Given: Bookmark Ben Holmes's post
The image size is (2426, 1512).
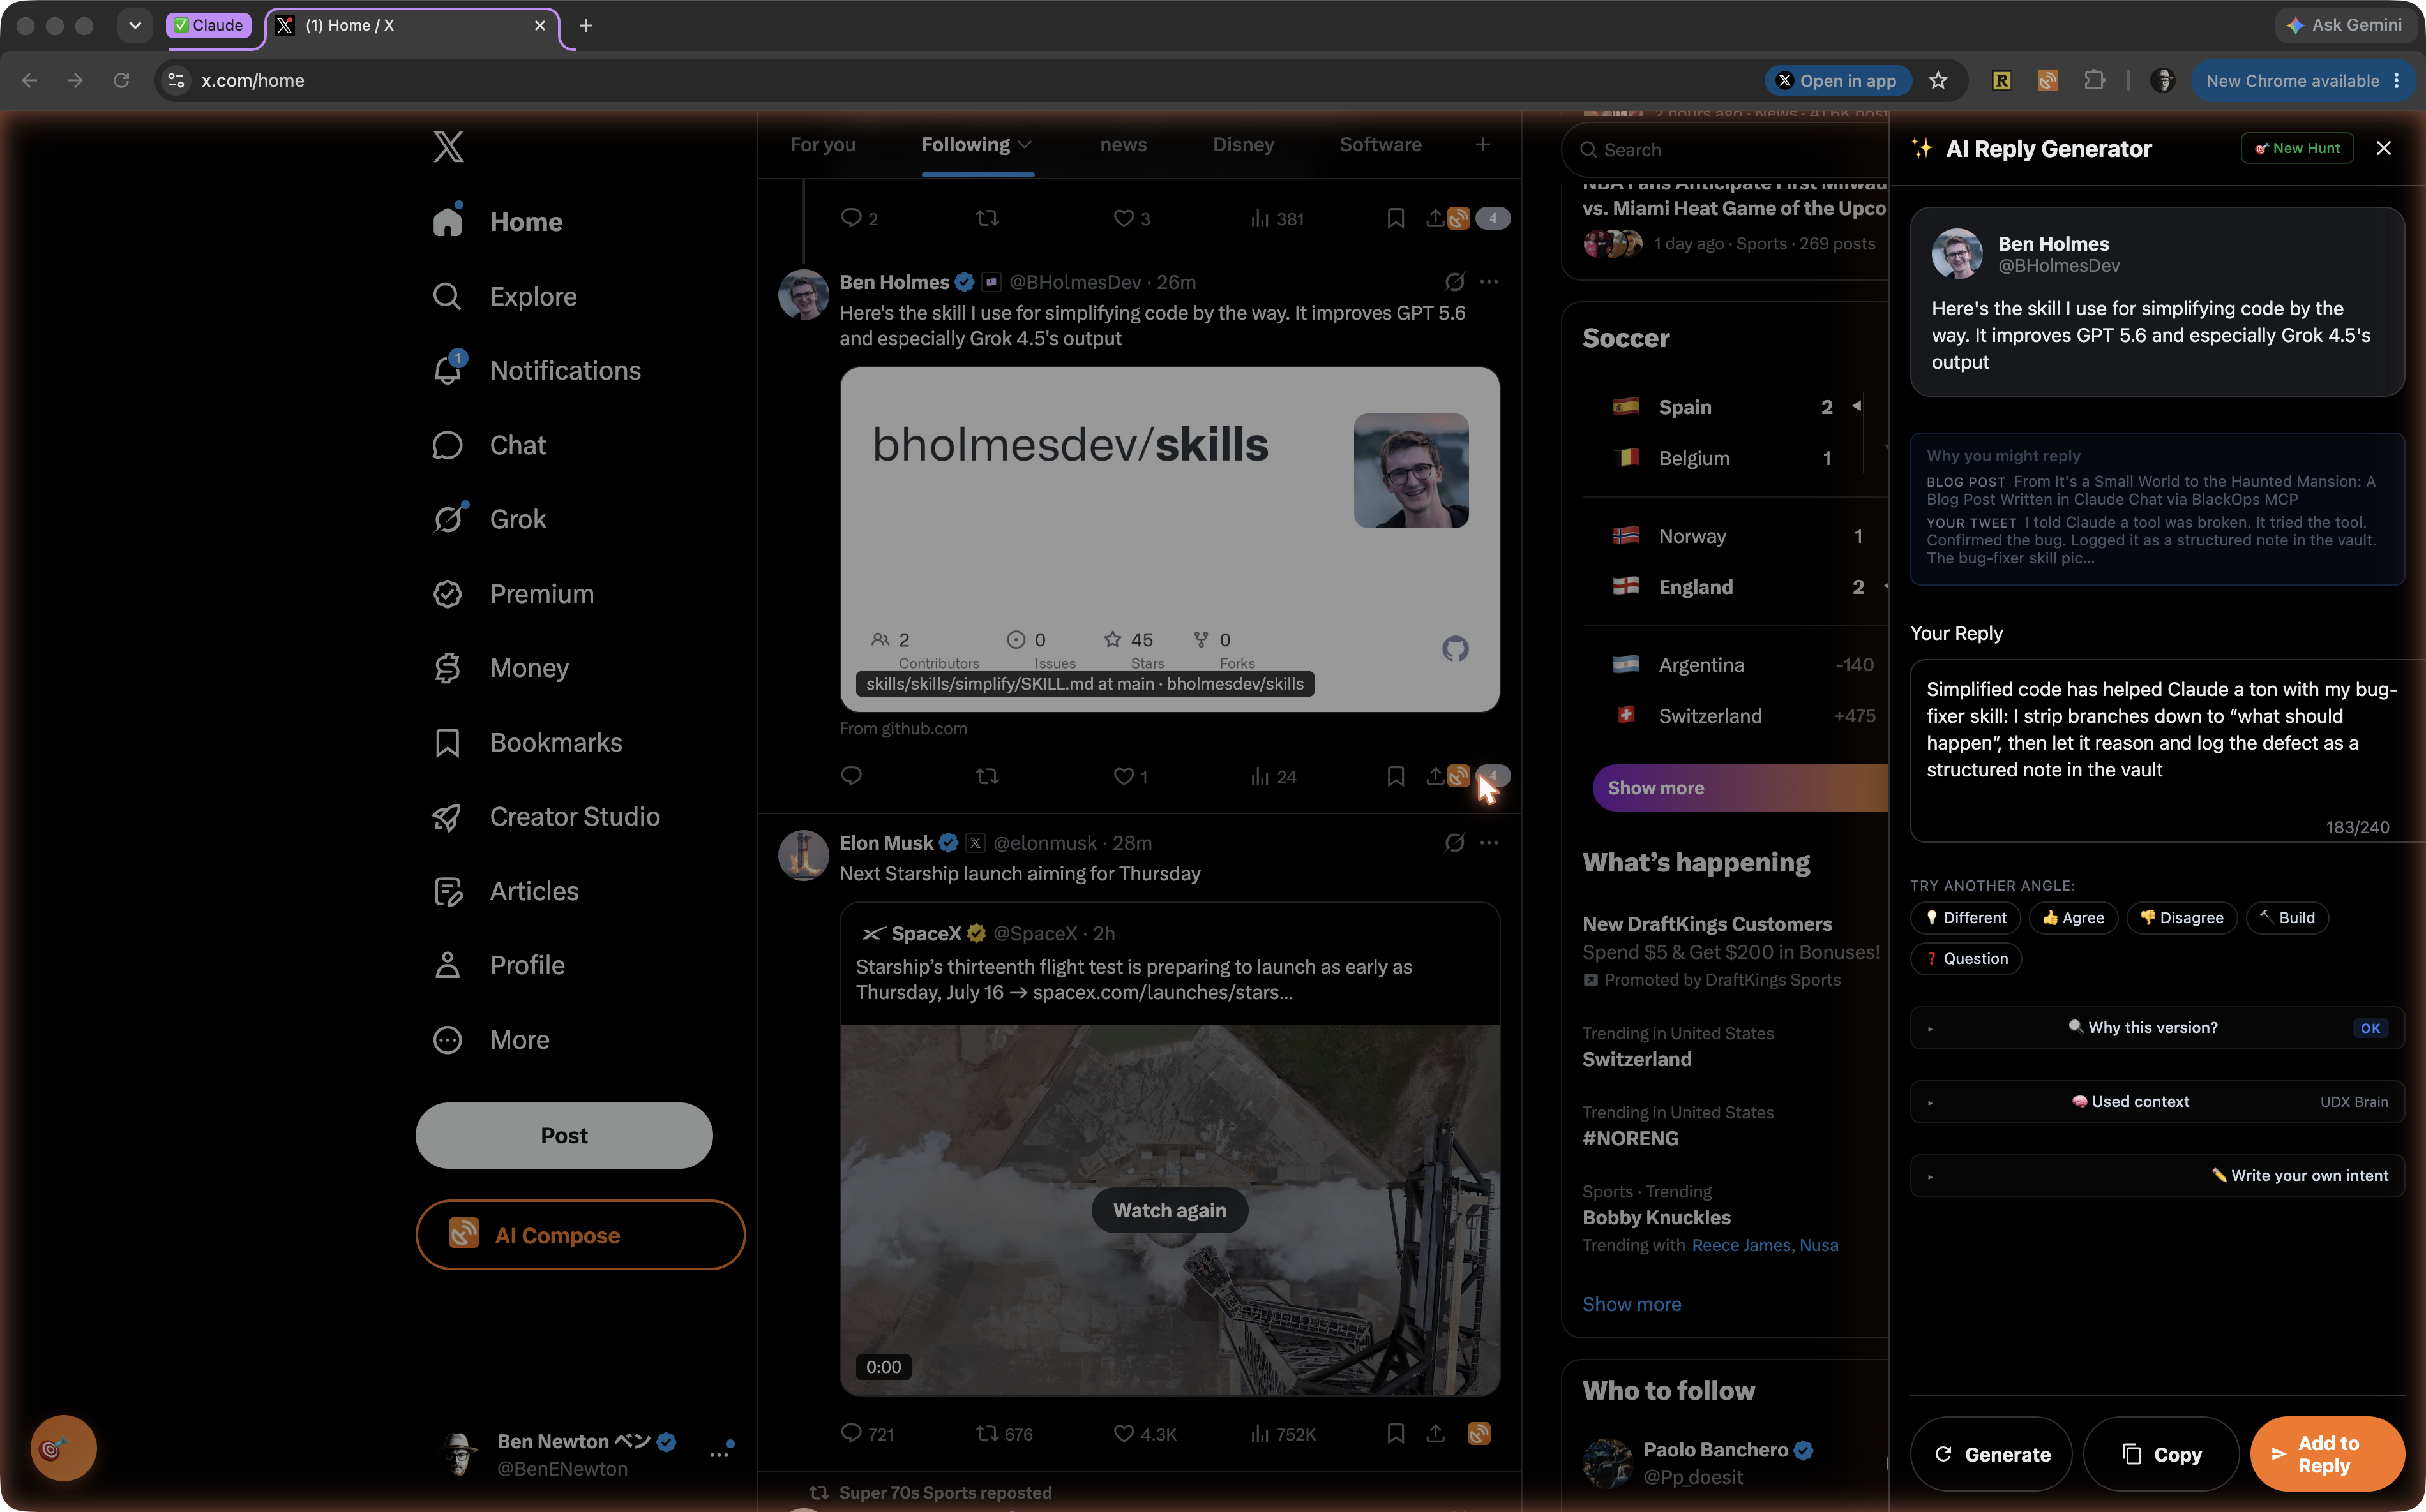Looking at the screenshot, I should click(x=1396, y=776).
